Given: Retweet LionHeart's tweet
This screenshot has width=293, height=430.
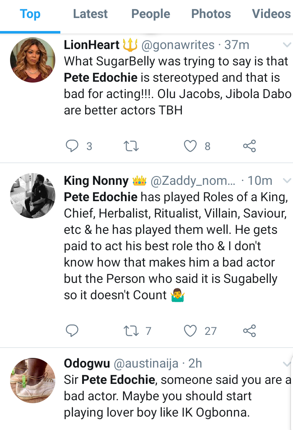Looking at the screenshot, I should point(132,146).
